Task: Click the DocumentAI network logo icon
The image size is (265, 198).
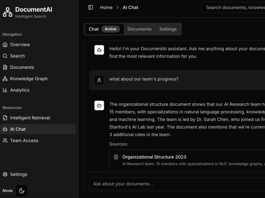Action: pos(8,12)
